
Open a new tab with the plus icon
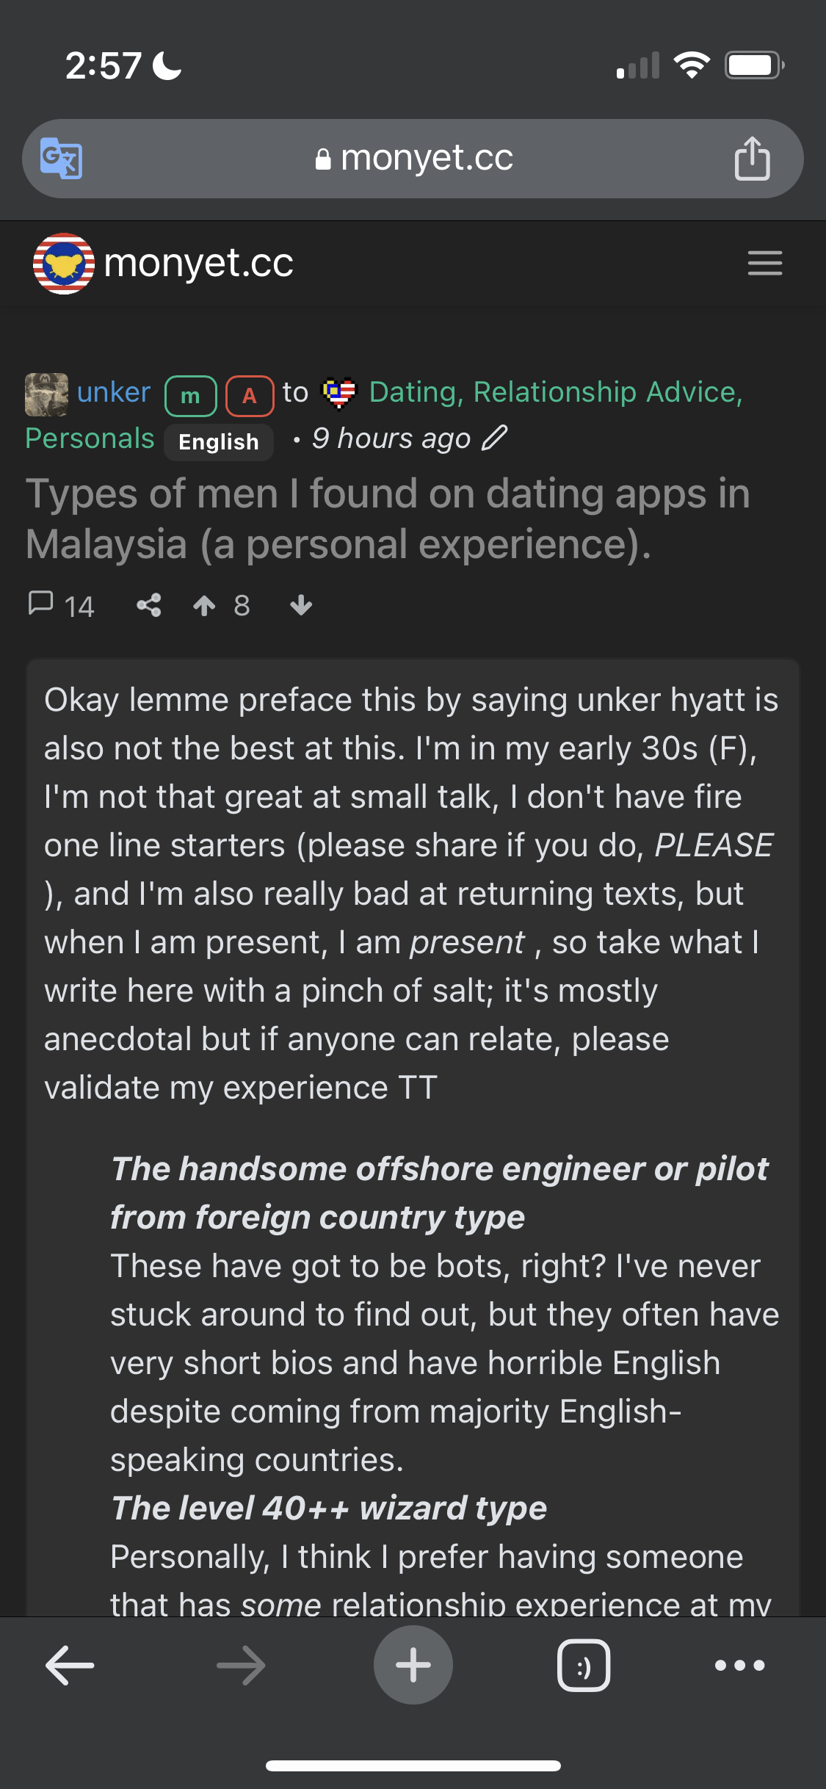[413, 1665]
